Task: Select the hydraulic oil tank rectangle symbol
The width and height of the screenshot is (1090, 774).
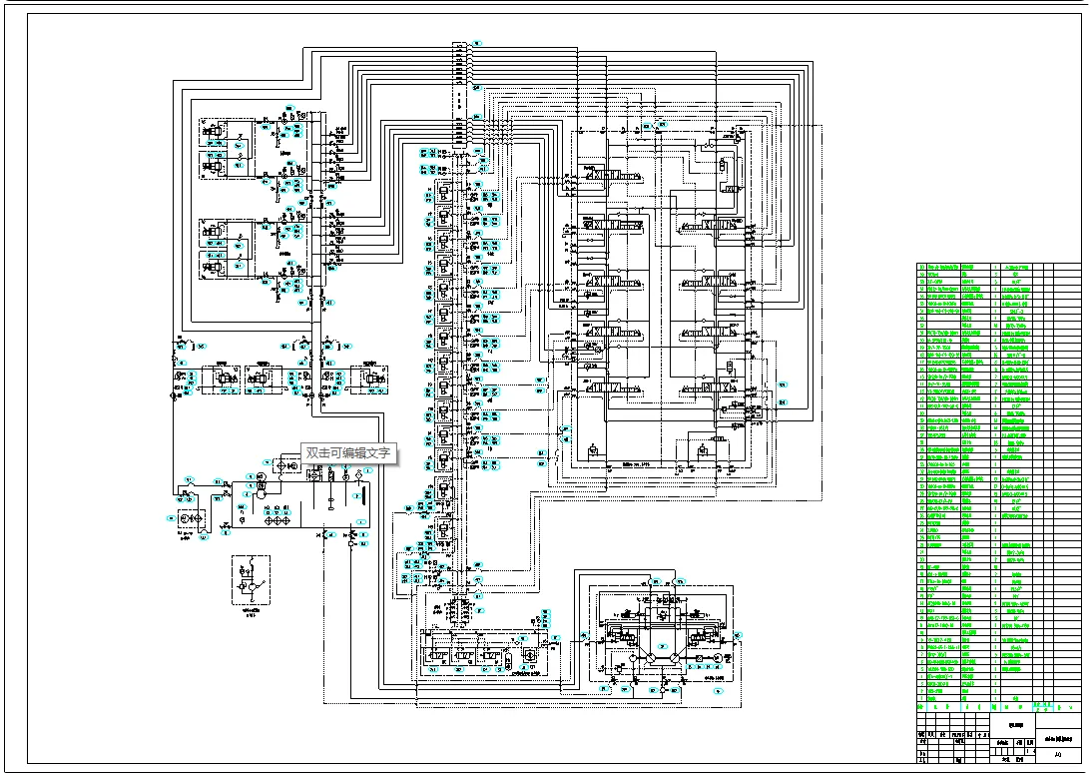Action: coord(300,504)
